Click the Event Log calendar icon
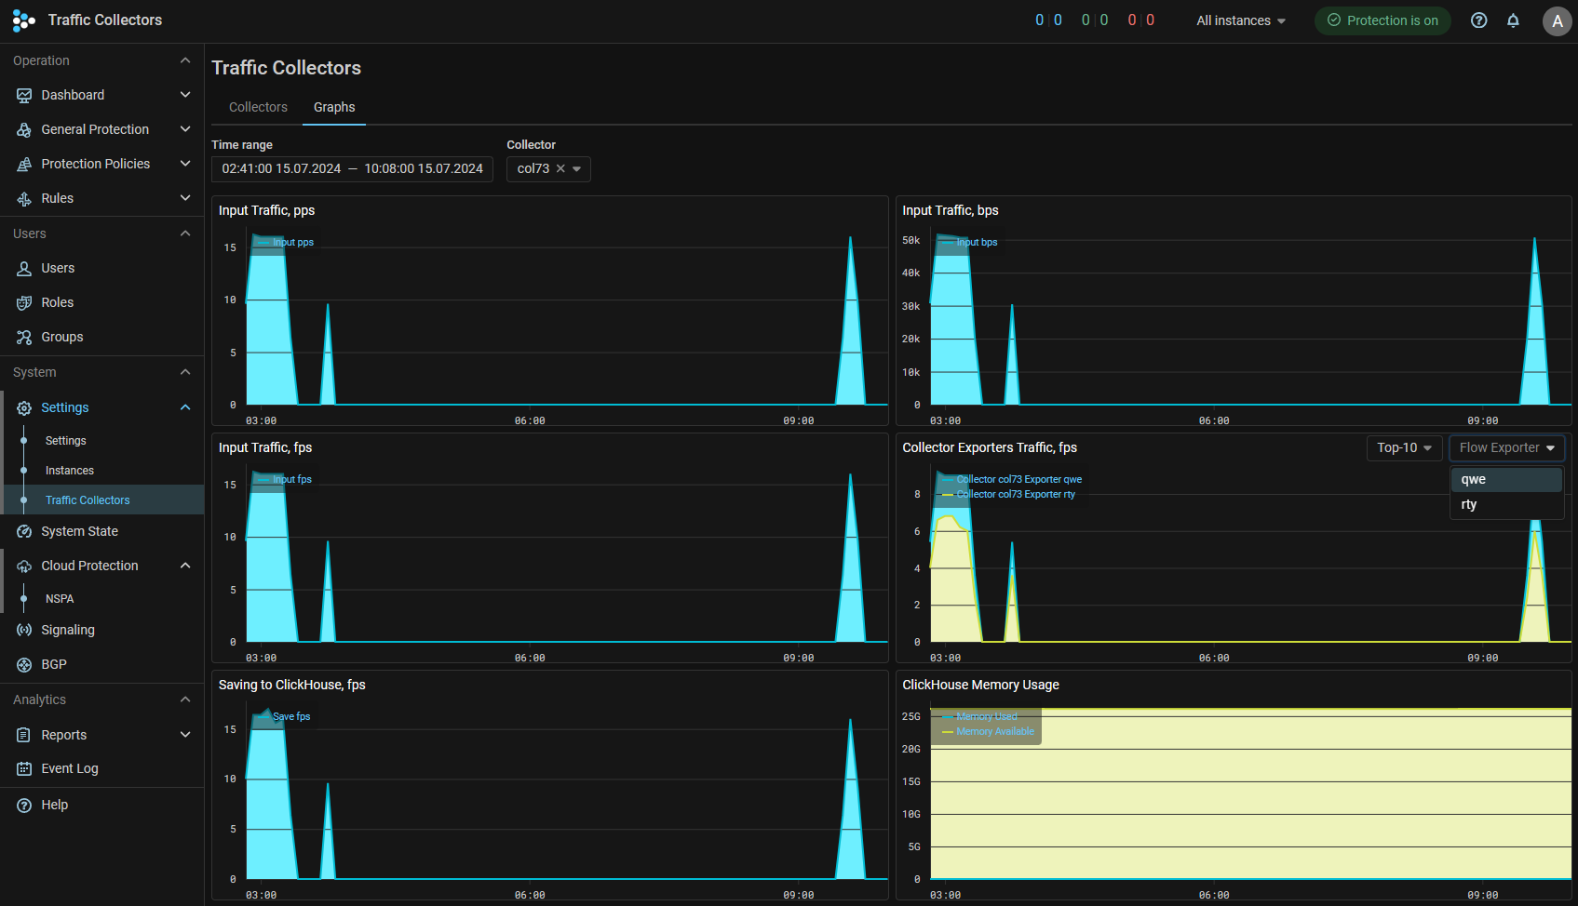Screen dimensions: 1578x906 click(x=24, y=768)
